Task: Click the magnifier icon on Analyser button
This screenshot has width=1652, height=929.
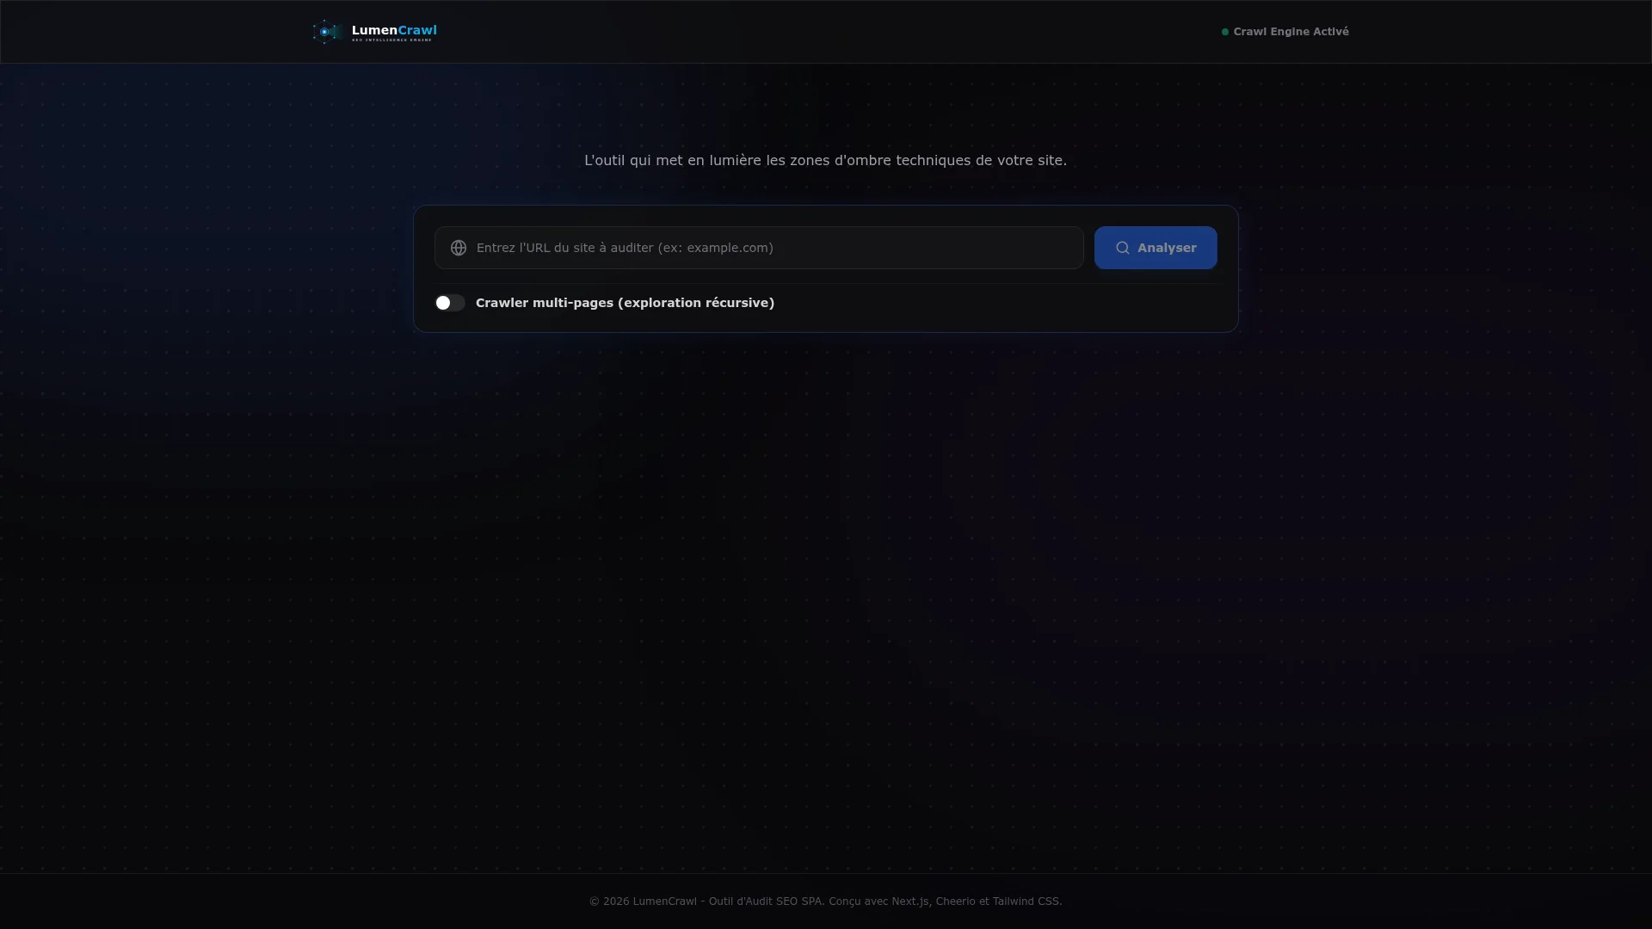Action: pyautogui.click(x=1123, y=248)
